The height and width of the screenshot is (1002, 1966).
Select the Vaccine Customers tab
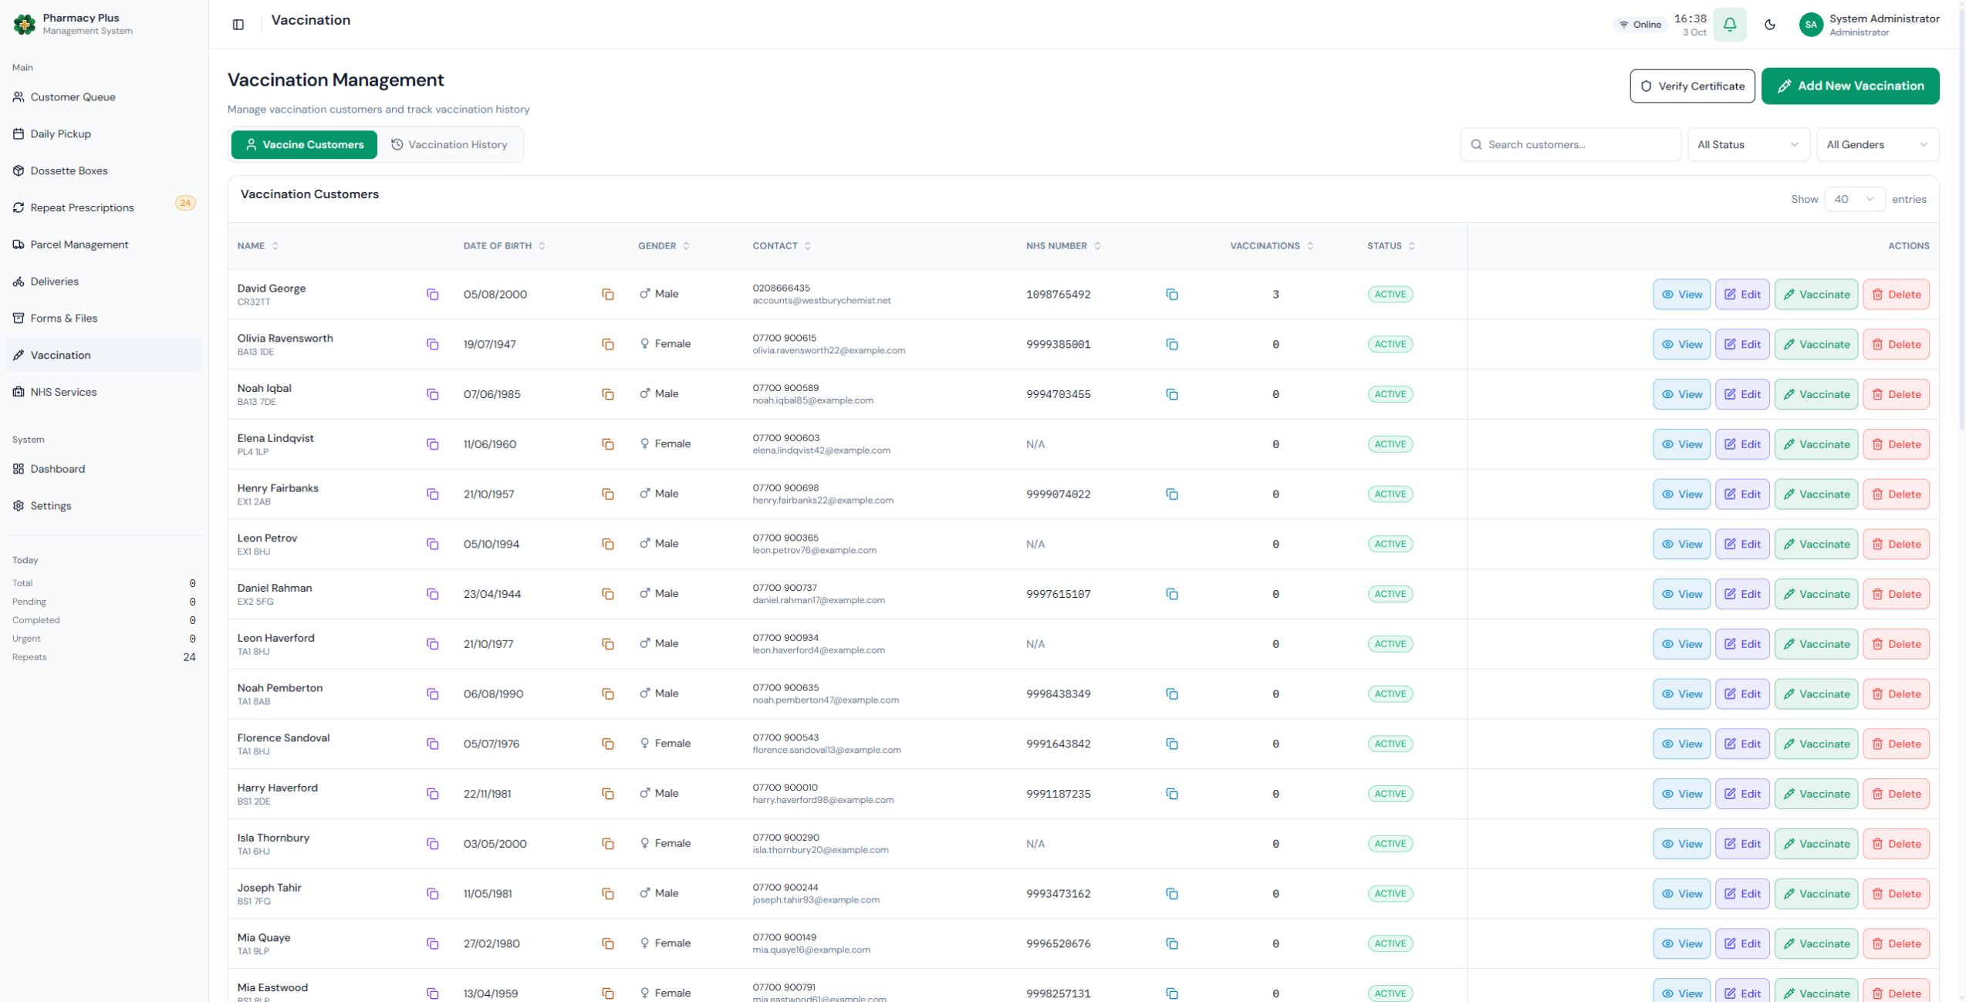304,145
